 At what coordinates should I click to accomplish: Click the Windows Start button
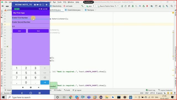tap(3, 97)
